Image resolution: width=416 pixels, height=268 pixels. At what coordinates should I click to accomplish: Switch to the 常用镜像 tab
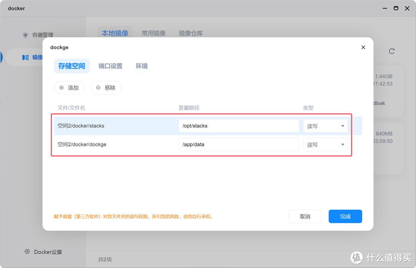(154, 33)
